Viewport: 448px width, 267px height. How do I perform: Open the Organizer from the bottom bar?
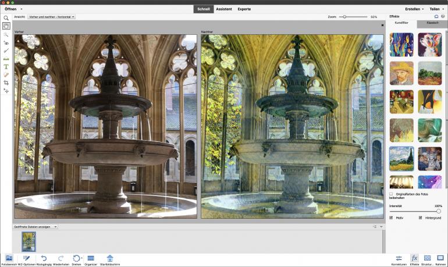click(x=91, y=259)
